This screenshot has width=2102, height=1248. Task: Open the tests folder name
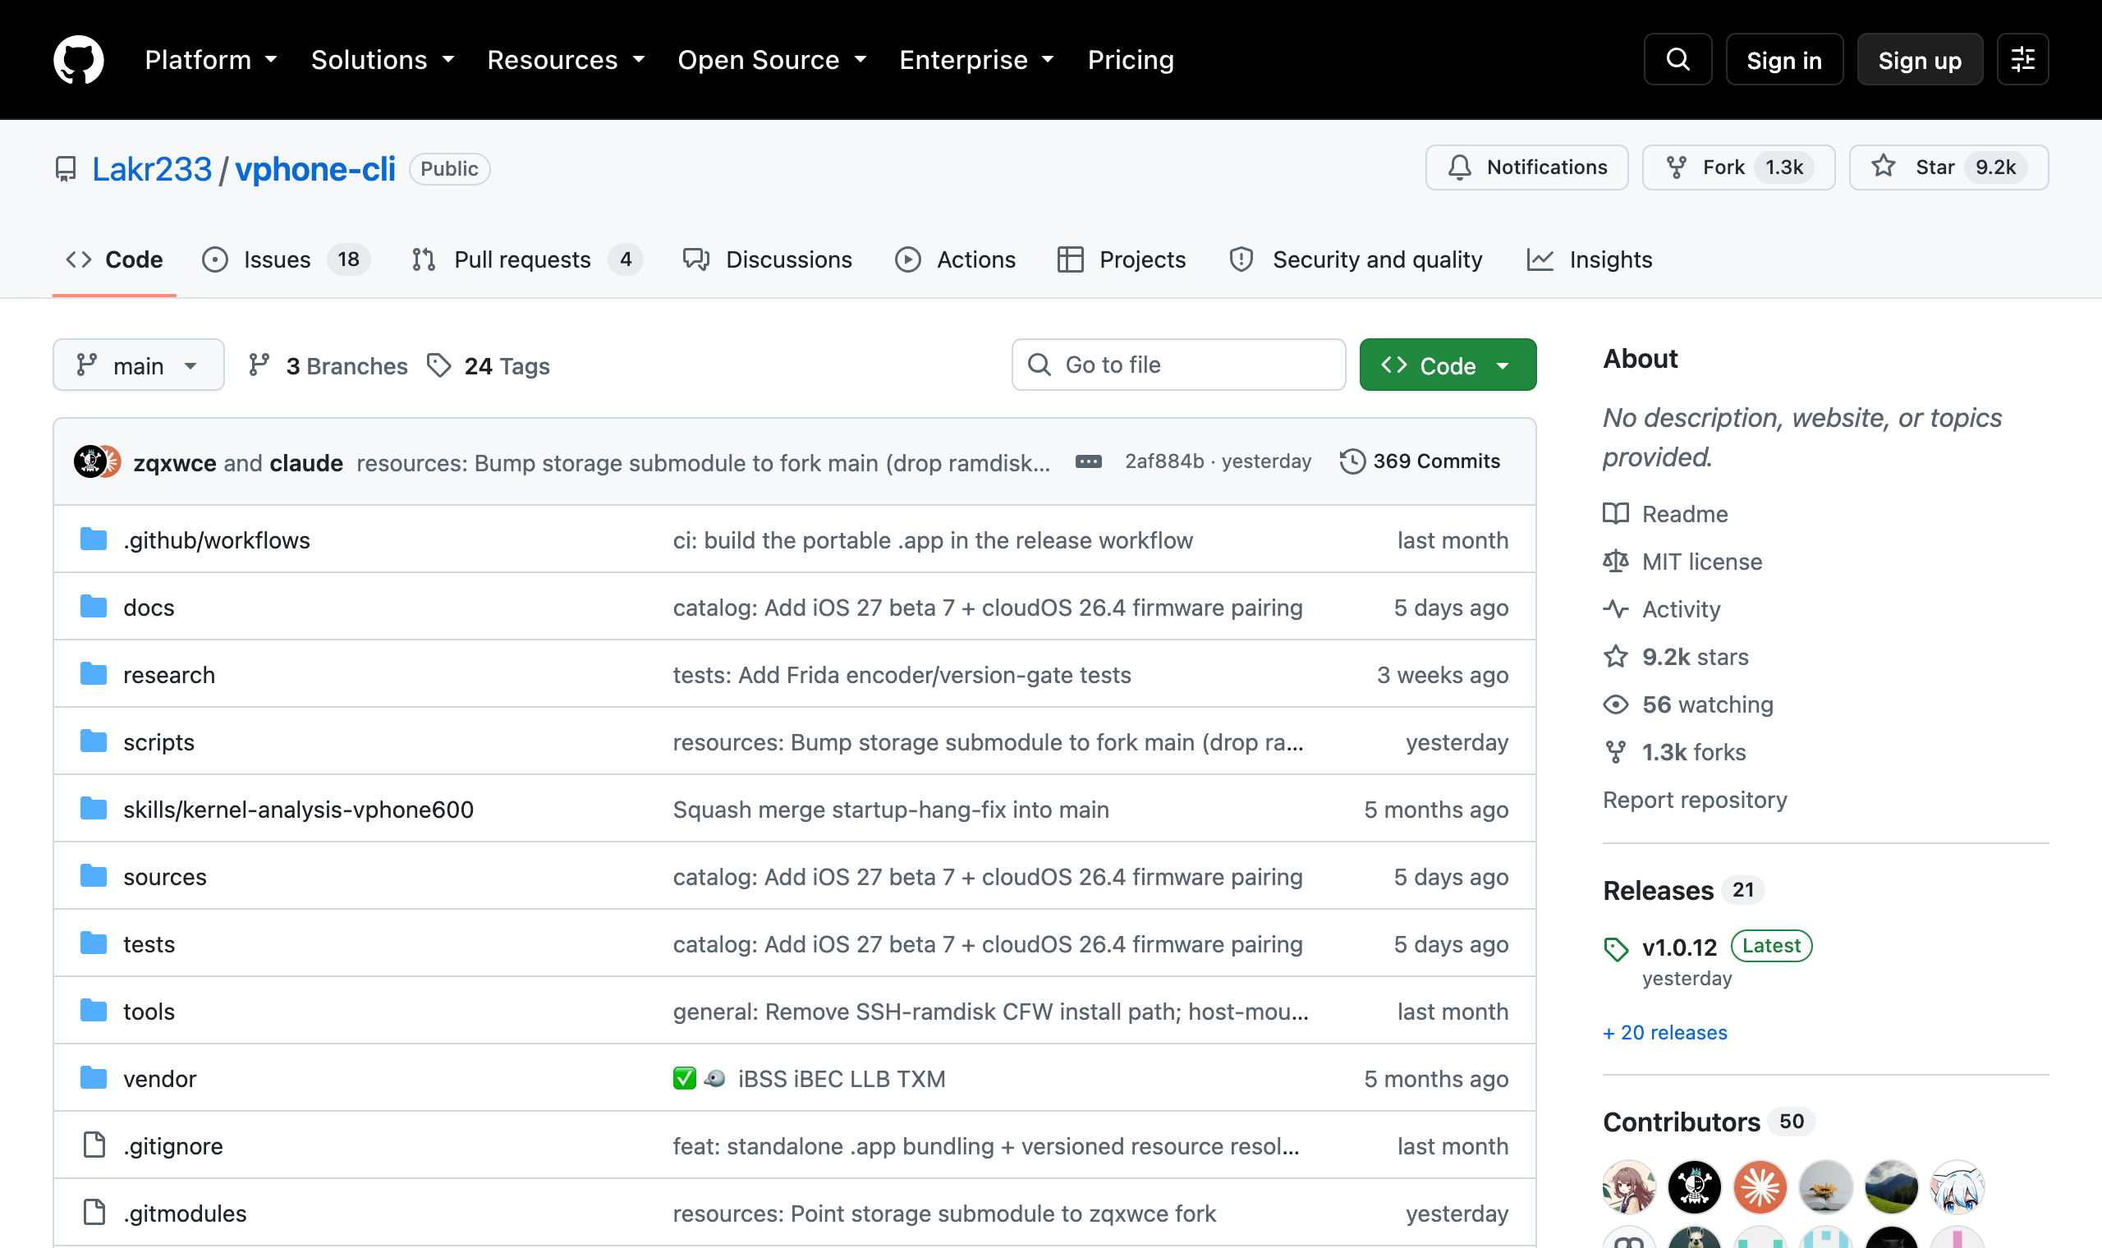[x=149, y=943]
